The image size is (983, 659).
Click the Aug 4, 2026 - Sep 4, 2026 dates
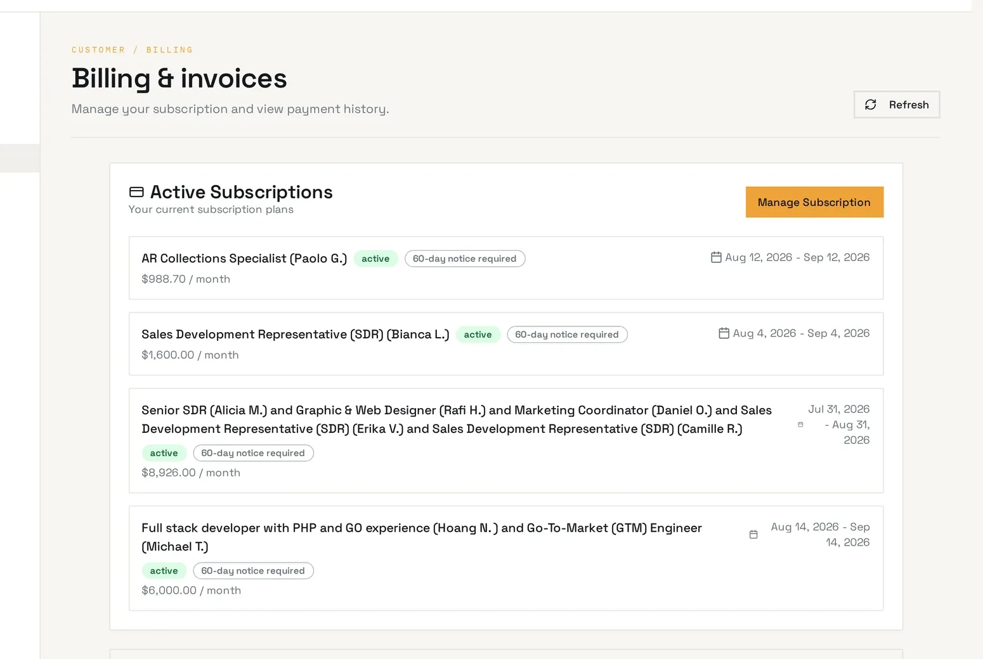coord(801,333)
